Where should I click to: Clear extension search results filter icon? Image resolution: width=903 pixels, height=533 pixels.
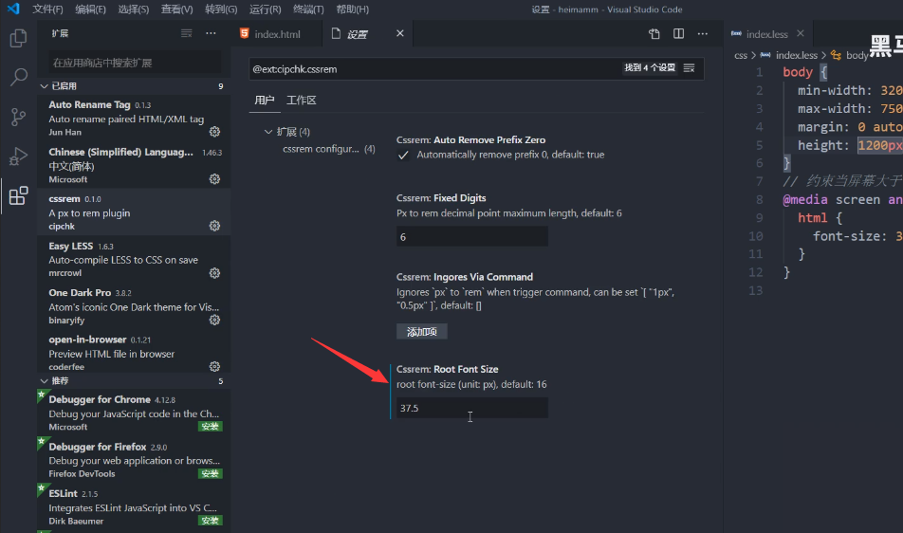[186, 33]
